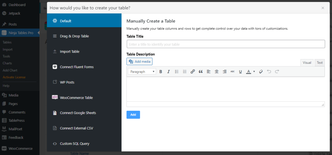Click the Table Title input field
The image size is (332, 155).
click(x=226, y=44)
